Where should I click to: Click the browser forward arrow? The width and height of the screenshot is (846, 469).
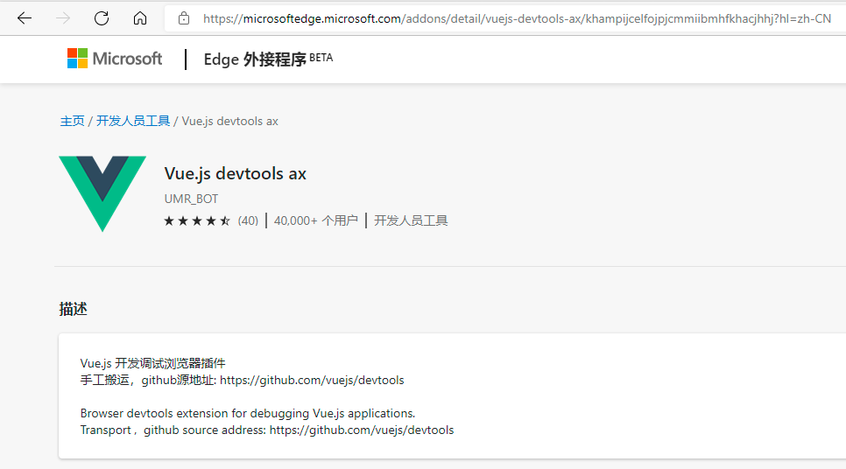pos(63,18)
